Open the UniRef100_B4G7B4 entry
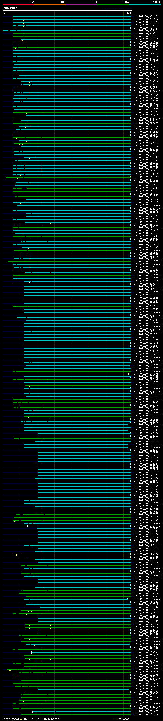 pyautogui.click(x=146, y=115)
